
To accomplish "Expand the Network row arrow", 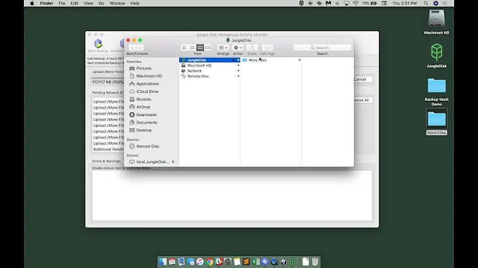I will coord(238,71).
